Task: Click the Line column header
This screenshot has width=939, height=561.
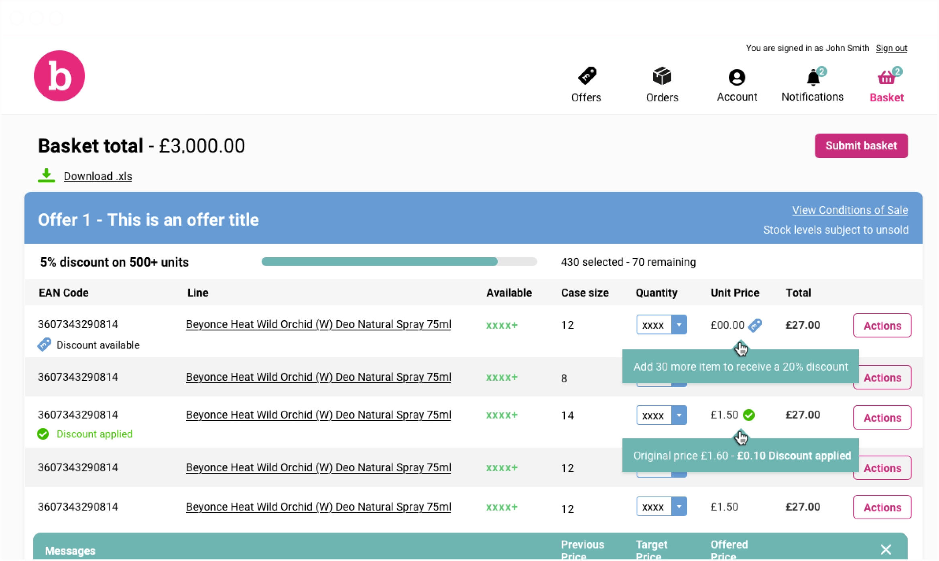Action: 198,293
